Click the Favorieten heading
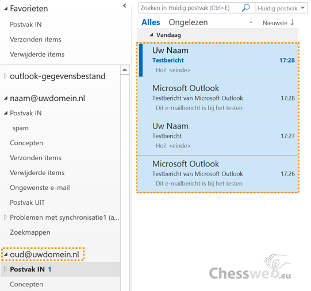Screen dimensions: 311x291 click(x=29, y=9)
